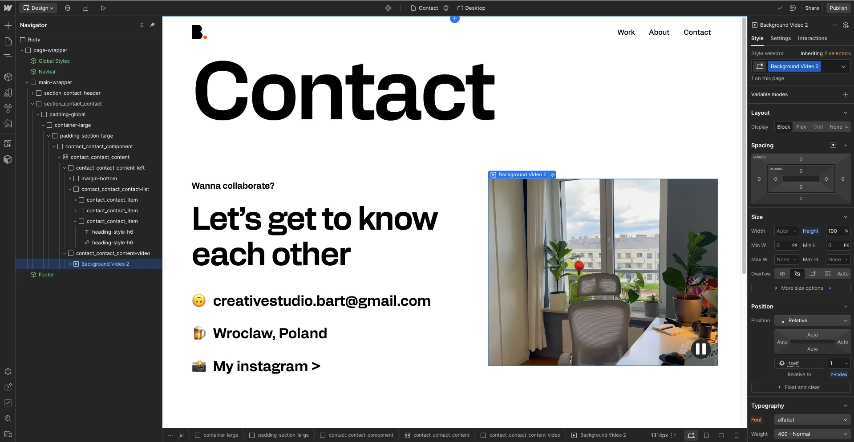Open the CMS database icon
This screenshot has height=442, width=854.
(68, 8)
